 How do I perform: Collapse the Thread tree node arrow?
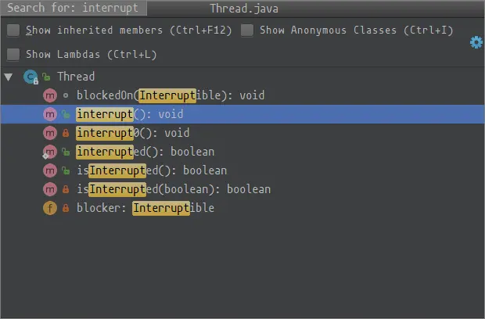click(9, 77)
